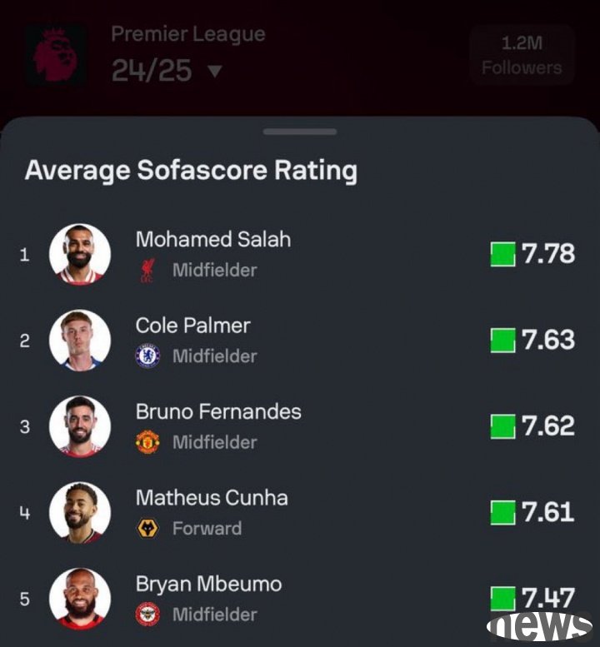
Task: Open Bryan Mbeumo's player photo
Action: tap(80, 599)
